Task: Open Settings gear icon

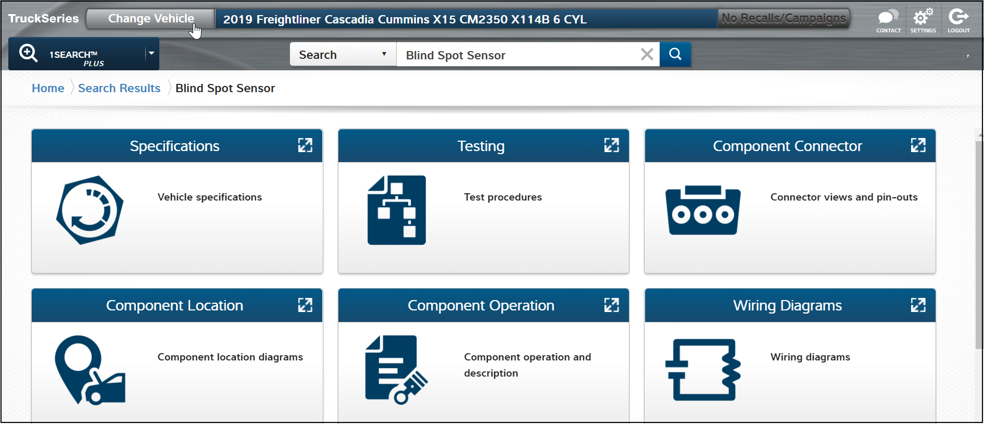Action: pos(923,18)
